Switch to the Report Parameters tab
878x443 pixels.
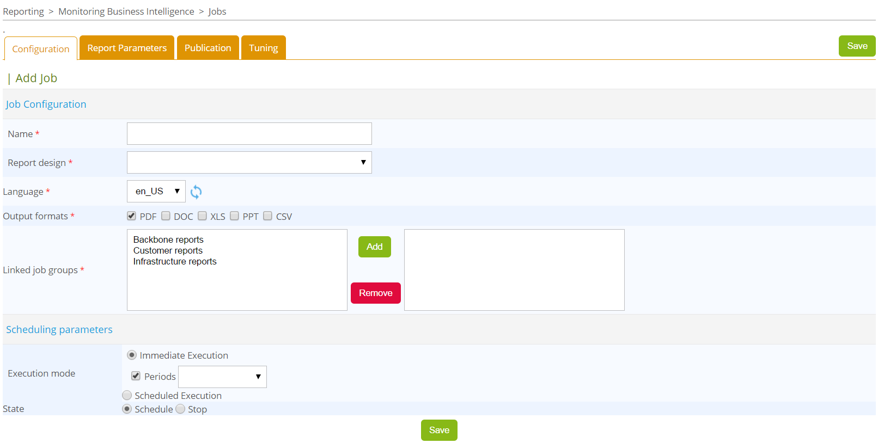point(127,48)
